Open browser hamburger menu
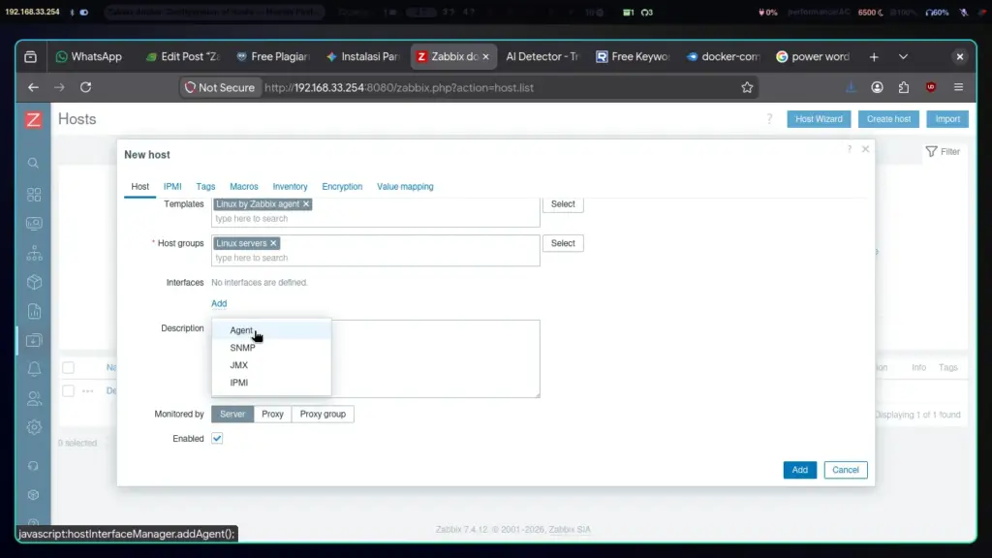 958,88
